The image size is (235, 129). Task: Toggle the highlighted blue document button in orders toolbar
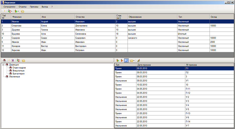pos(126,60)
